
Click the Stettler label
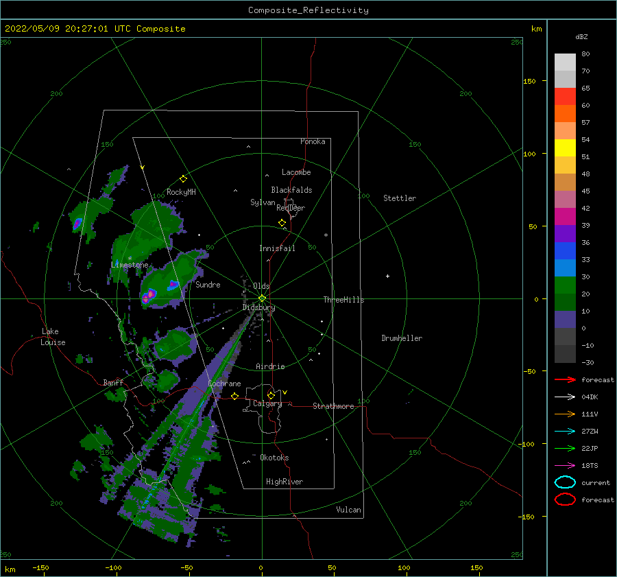pyautogui.click(x=400, y=198)
